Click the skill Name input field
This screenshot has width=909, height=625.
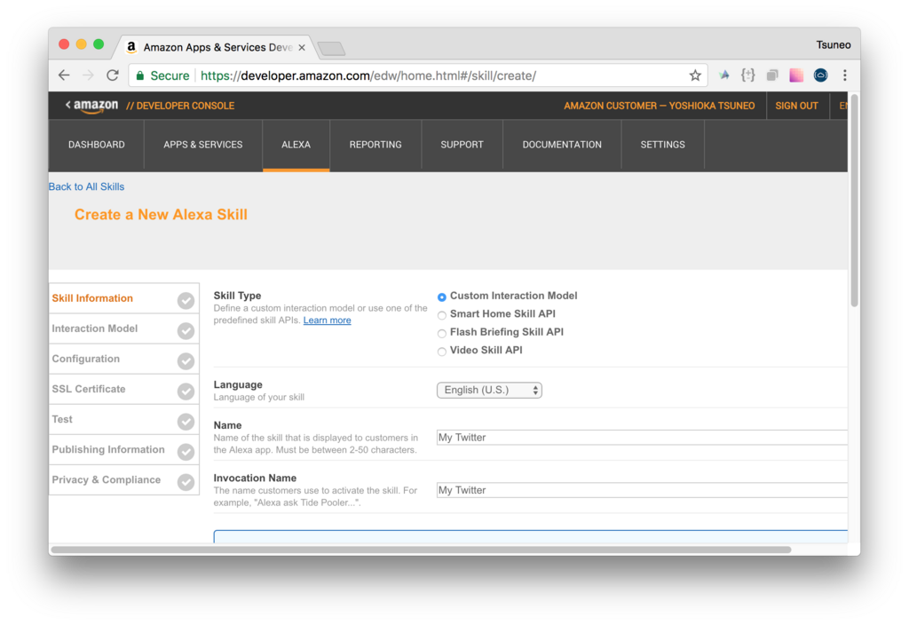[x=642, y=438]
